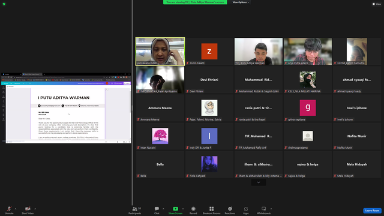Click the Start Video camera icon
This screenshot has height=216, width=384.
[28, 209]
